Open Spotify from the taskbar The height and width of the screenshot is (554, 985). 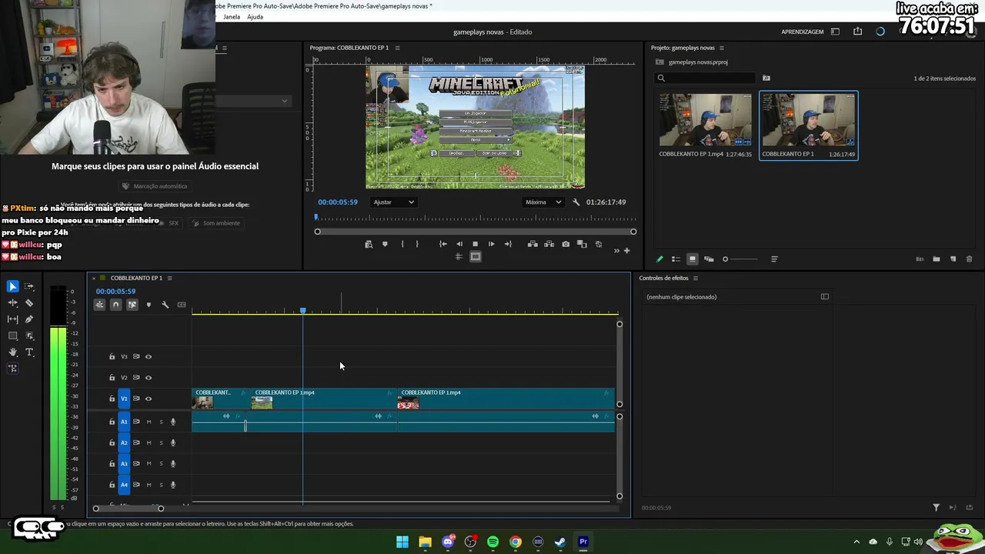[493, 542]
